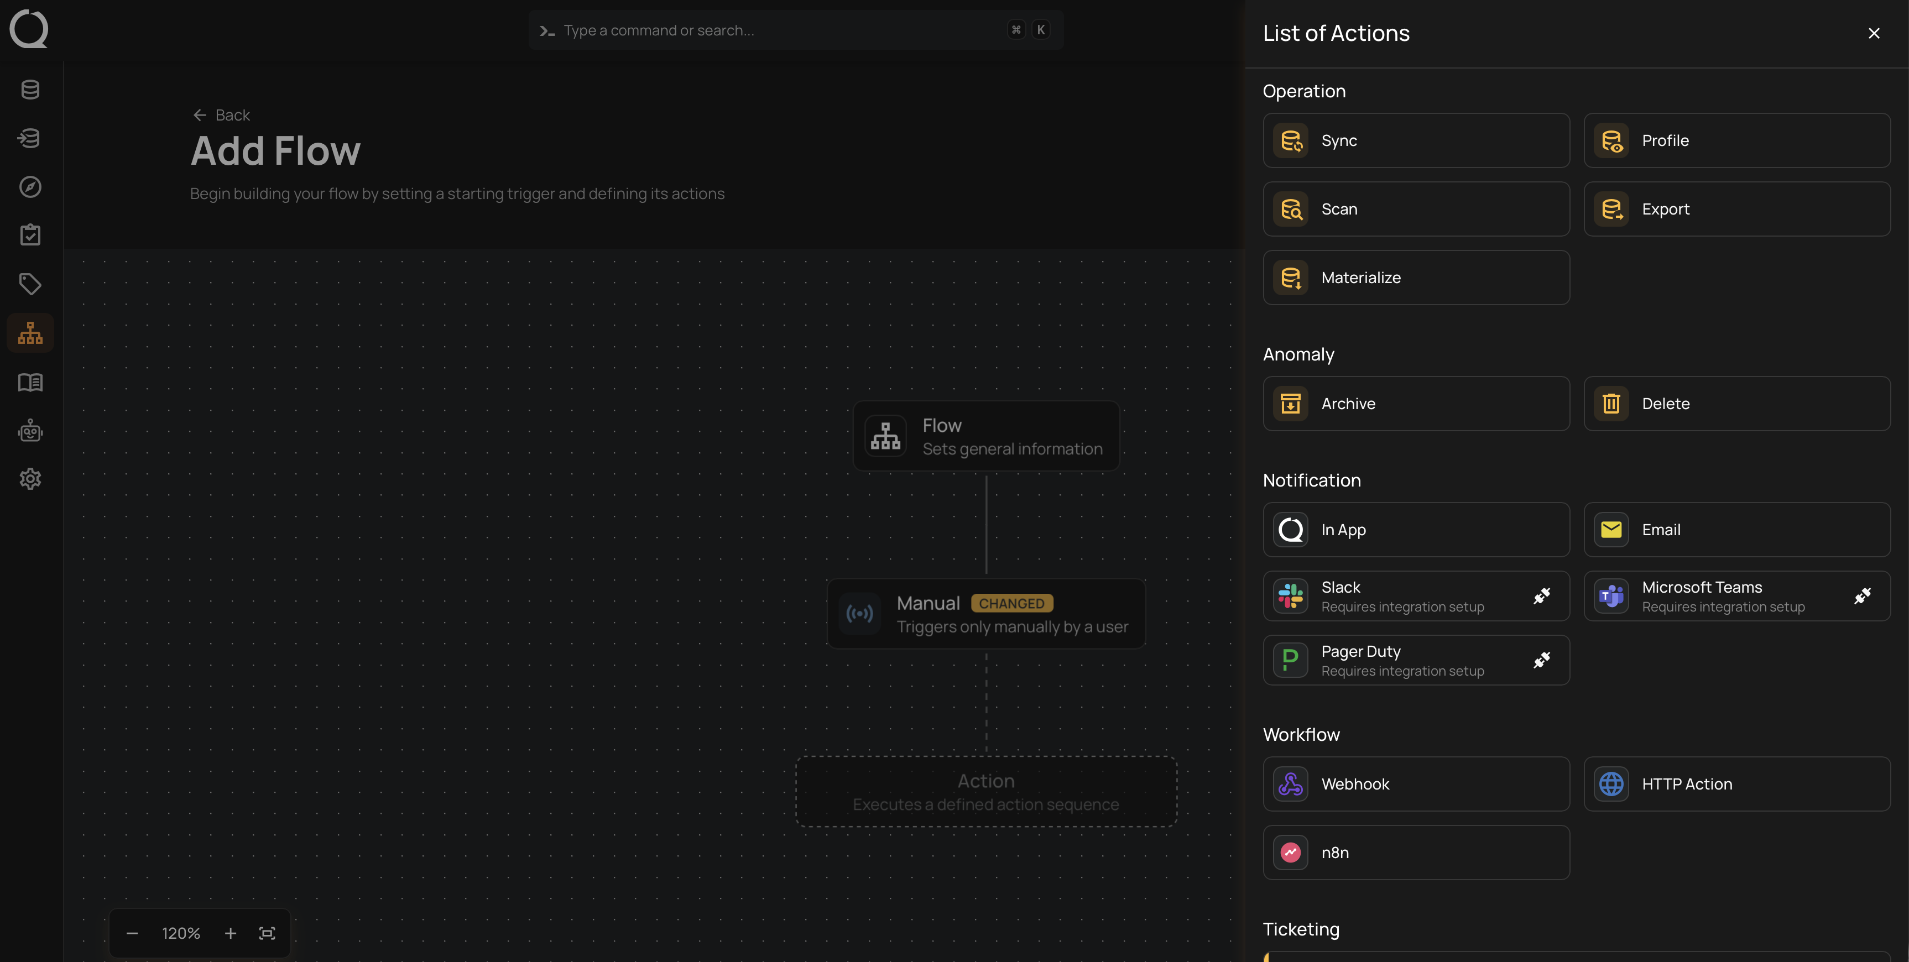Click the Workflow section heading

1301,734
